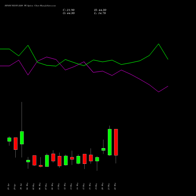Screen dimensions: 196x196
Task: Click the 12 May date label
Action: (65, 186)
